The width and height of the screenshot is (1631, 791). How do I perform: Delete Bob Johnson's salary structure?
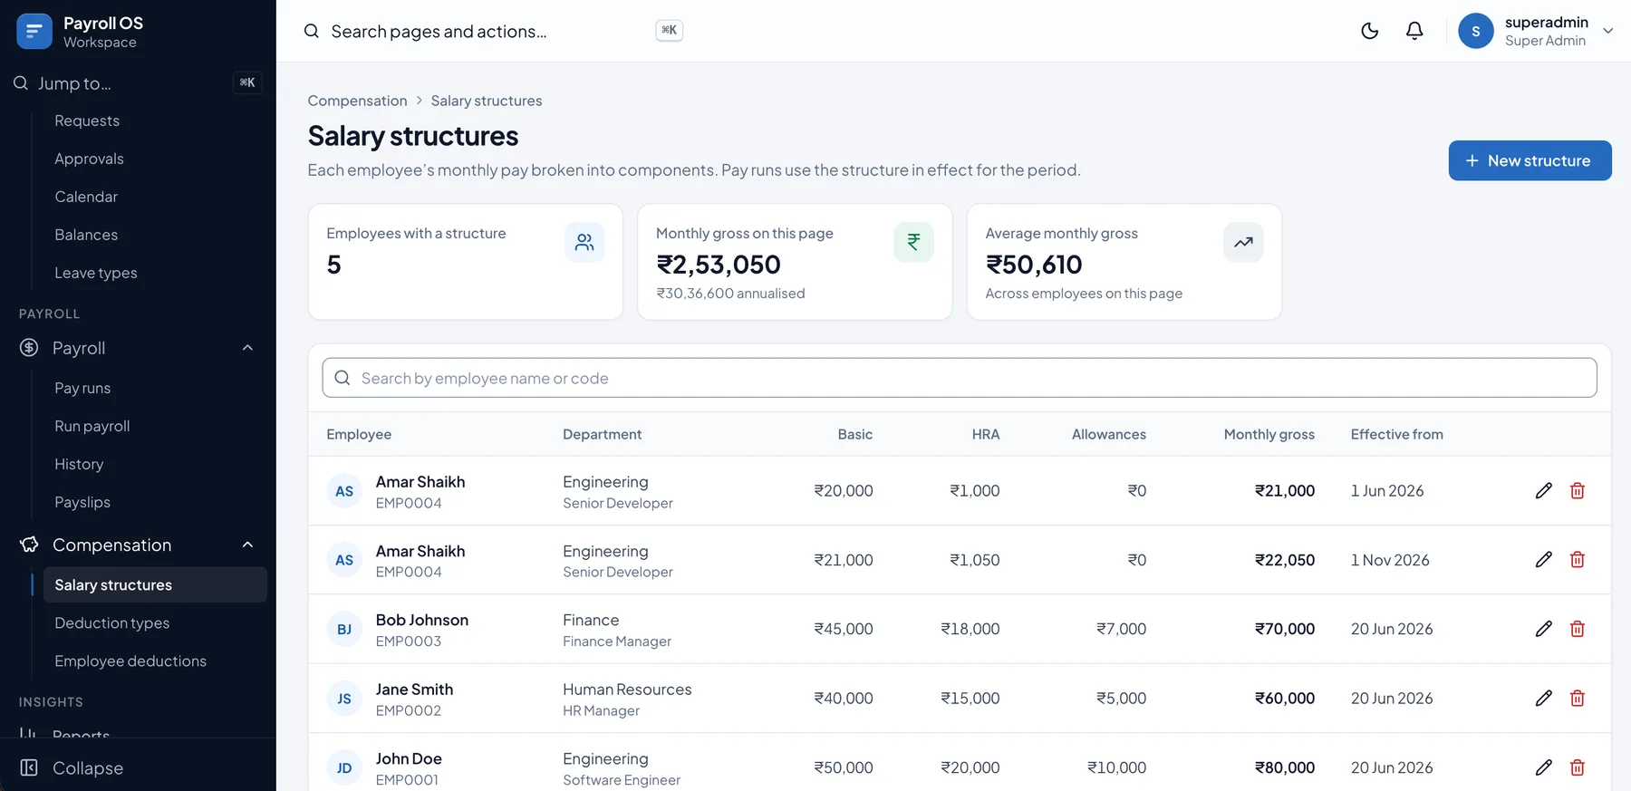pos(1578,629)
